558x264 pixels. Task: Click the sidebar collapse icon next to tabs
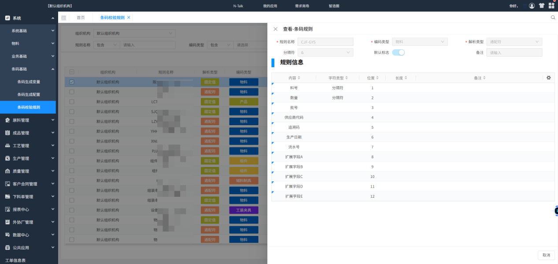(63, 18)
